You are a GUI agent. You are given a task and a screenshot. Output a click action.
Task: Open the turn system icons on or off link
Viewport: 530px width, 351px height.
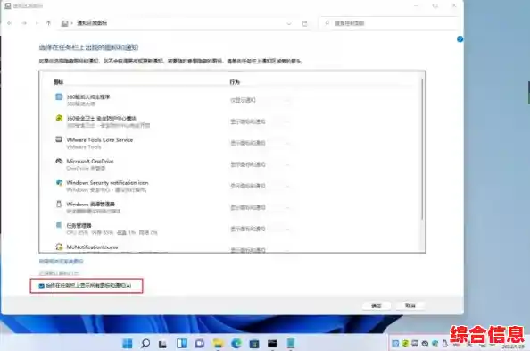(x=62, y=262)
